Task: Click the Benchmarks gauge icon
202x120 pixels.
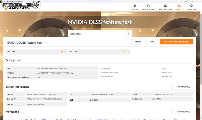Action: point(148,6)
